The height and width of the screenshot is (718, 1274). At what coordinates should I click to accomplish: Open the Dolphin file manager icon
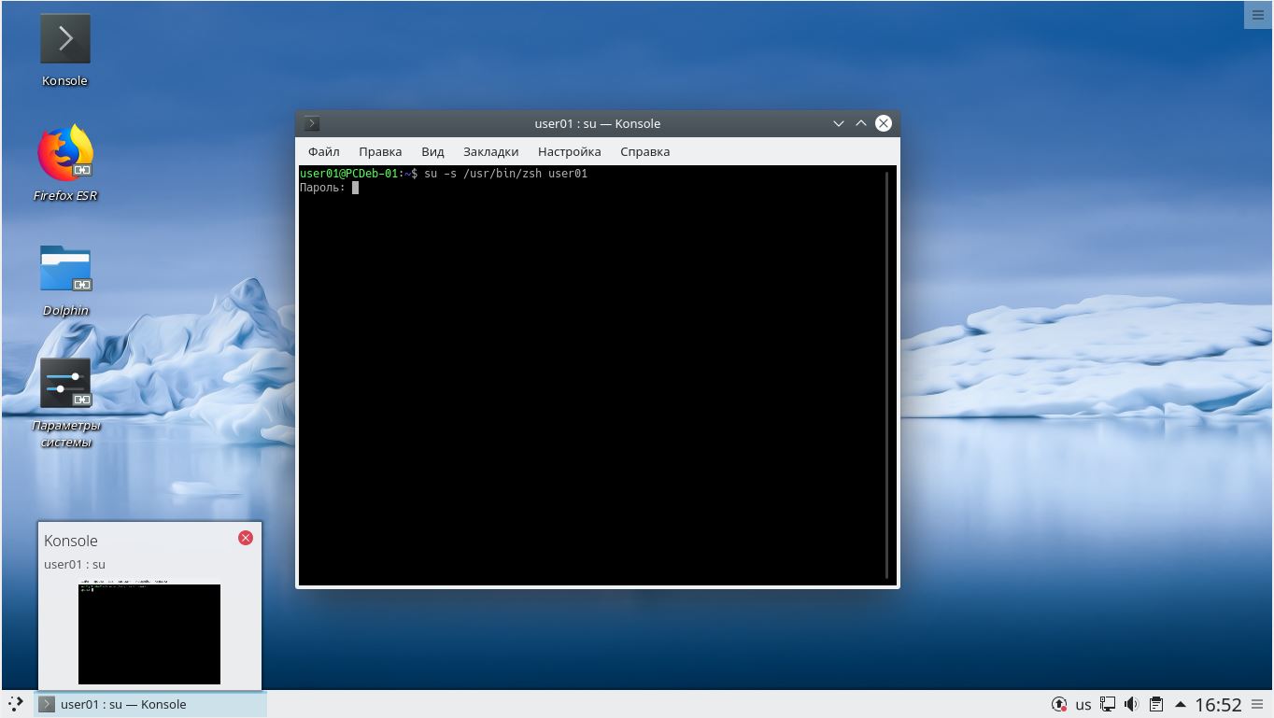tap(64, 269)
